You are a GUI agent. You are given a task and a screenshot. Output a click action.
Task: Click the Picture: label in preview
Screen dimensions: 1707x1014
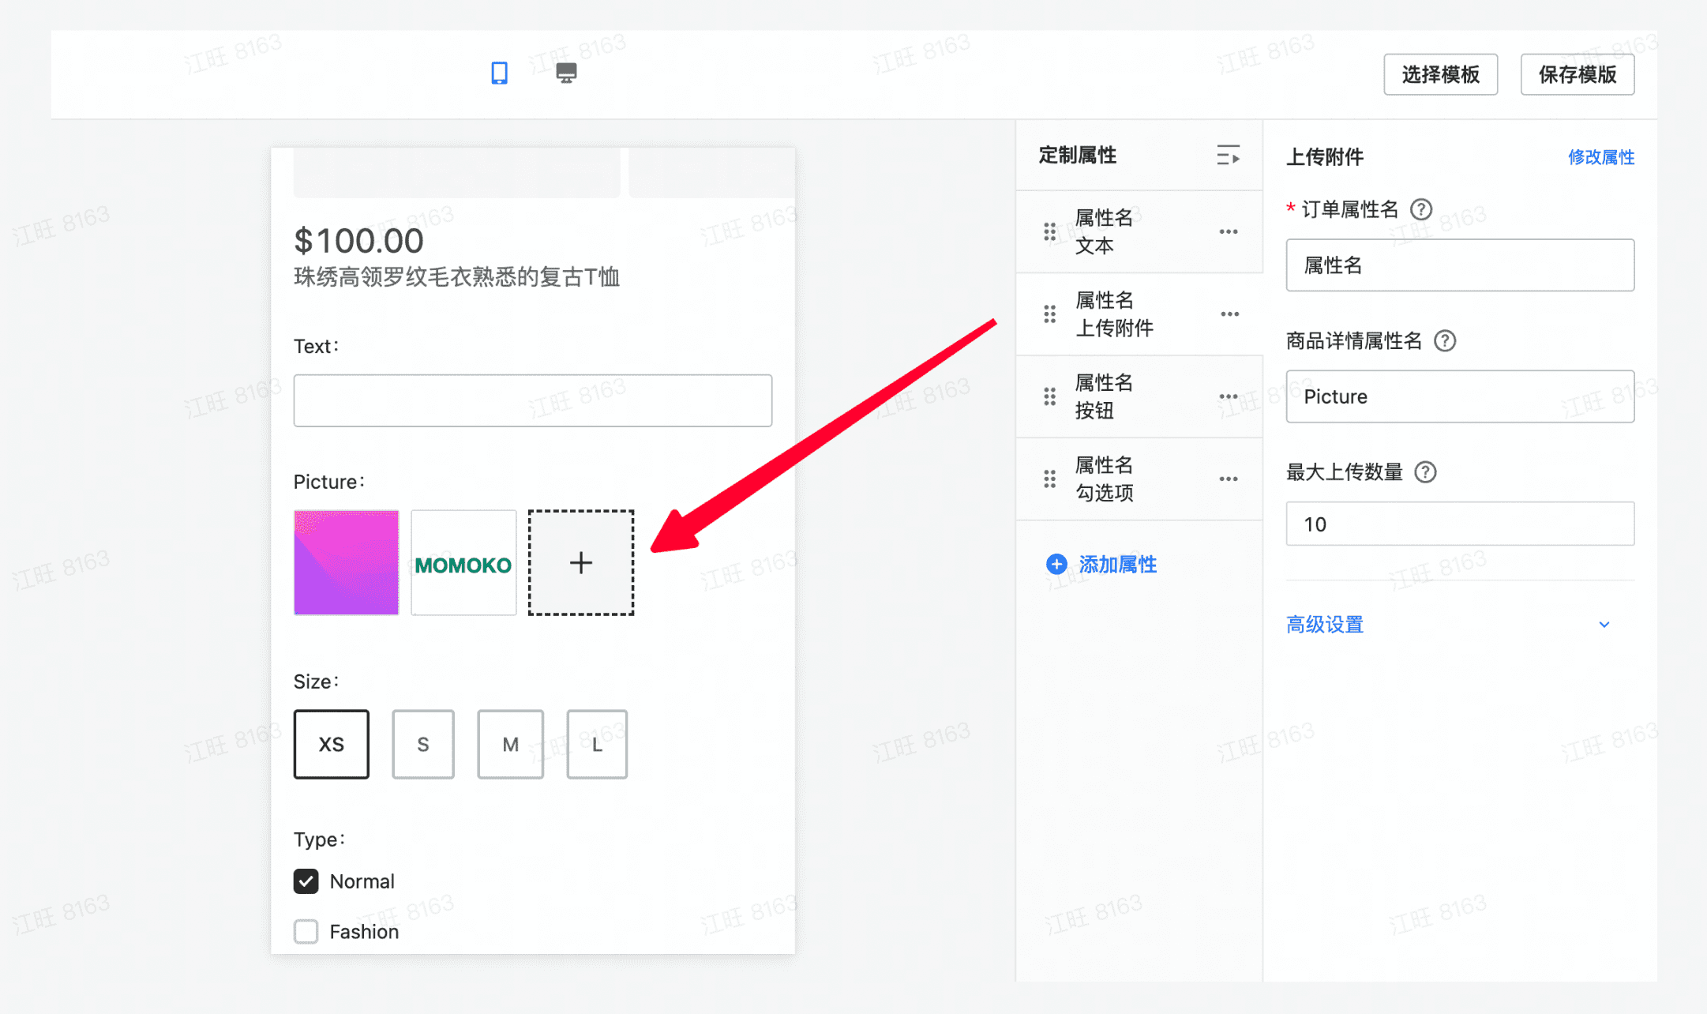click(329, 482)
